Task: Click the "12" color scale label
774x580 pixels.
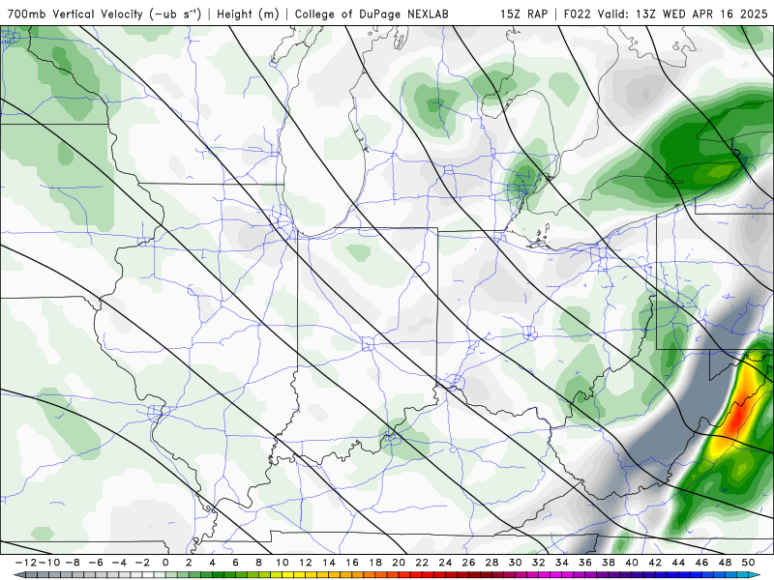Action: point(306,563)
